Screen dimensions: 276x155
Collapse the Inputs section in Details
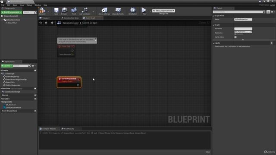pyautogui.click(x=214, y=43)
